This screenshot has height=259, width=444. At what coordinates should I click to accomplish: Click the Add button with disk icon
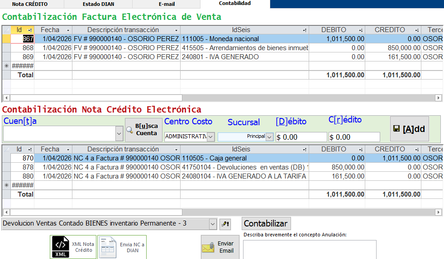point(409,129)
